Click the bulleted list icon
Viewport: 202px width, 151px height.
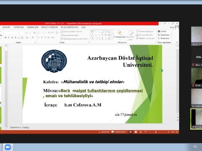[39, 33]
